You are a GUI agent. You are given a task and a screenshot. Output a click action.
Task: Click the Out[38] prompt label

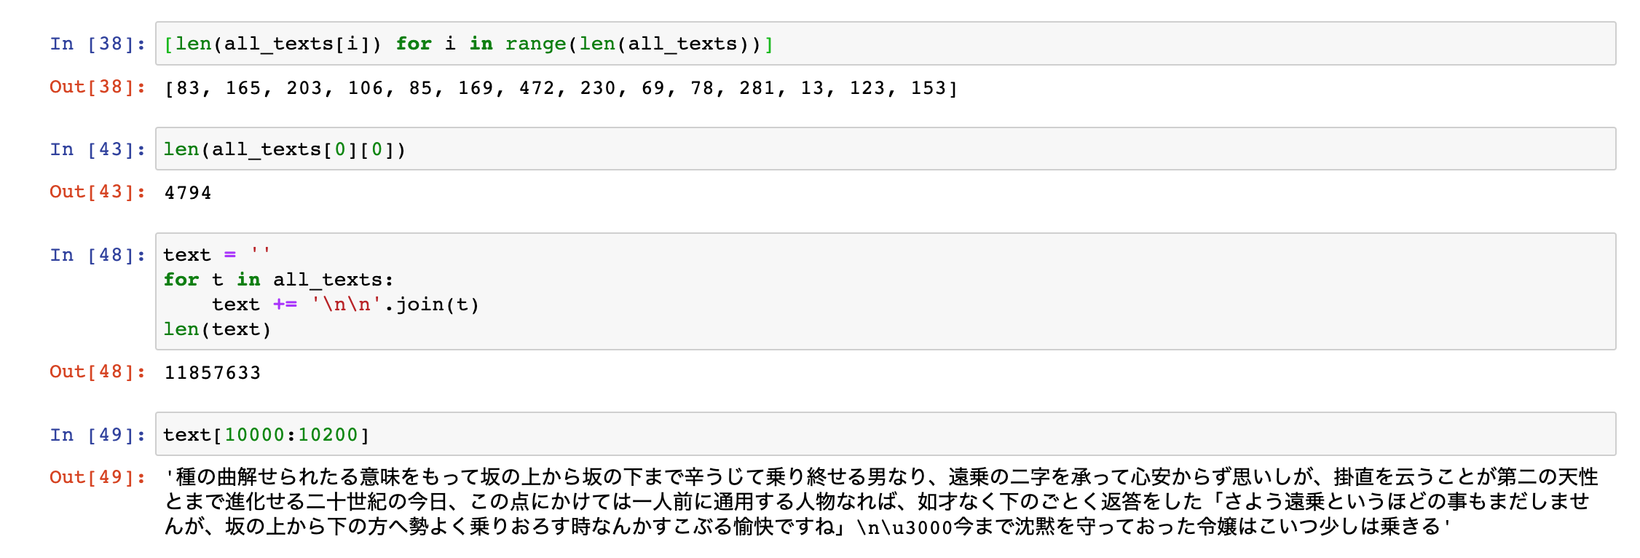click(x=98, y=87)
